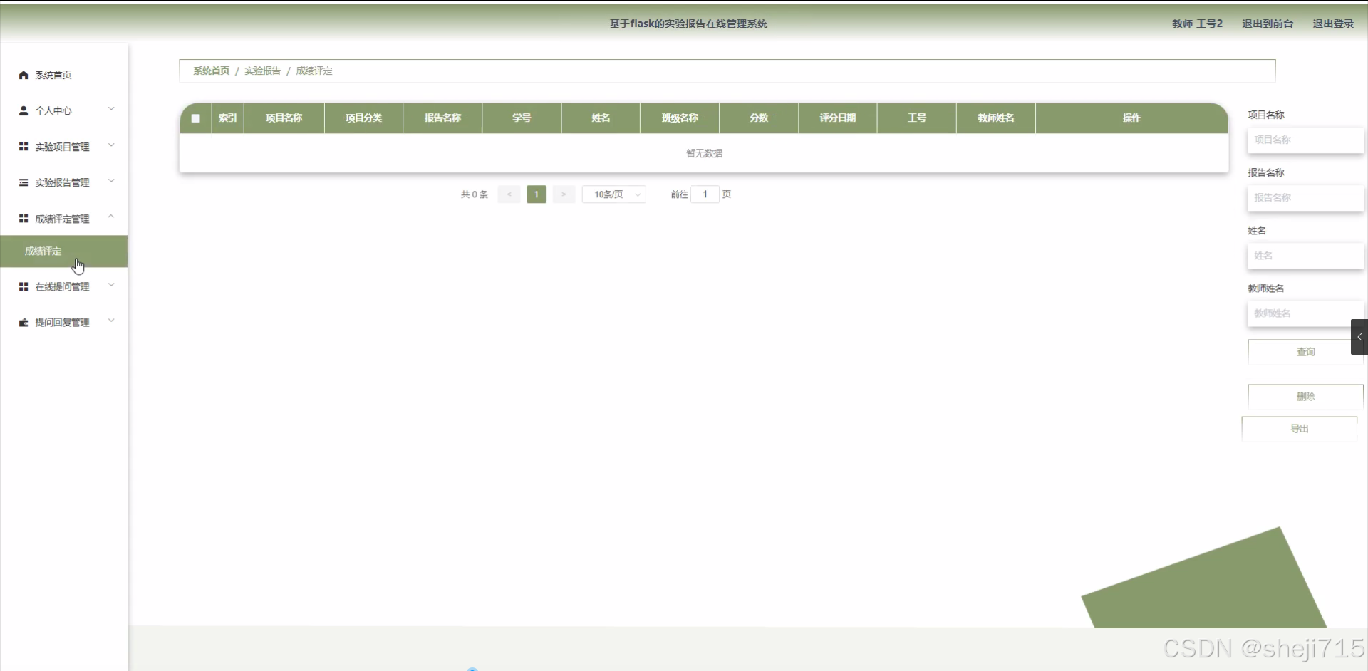The width and height of the screenshot is (1368, 671).
Task: Click the 工号 column header
Action: (917, 118)
